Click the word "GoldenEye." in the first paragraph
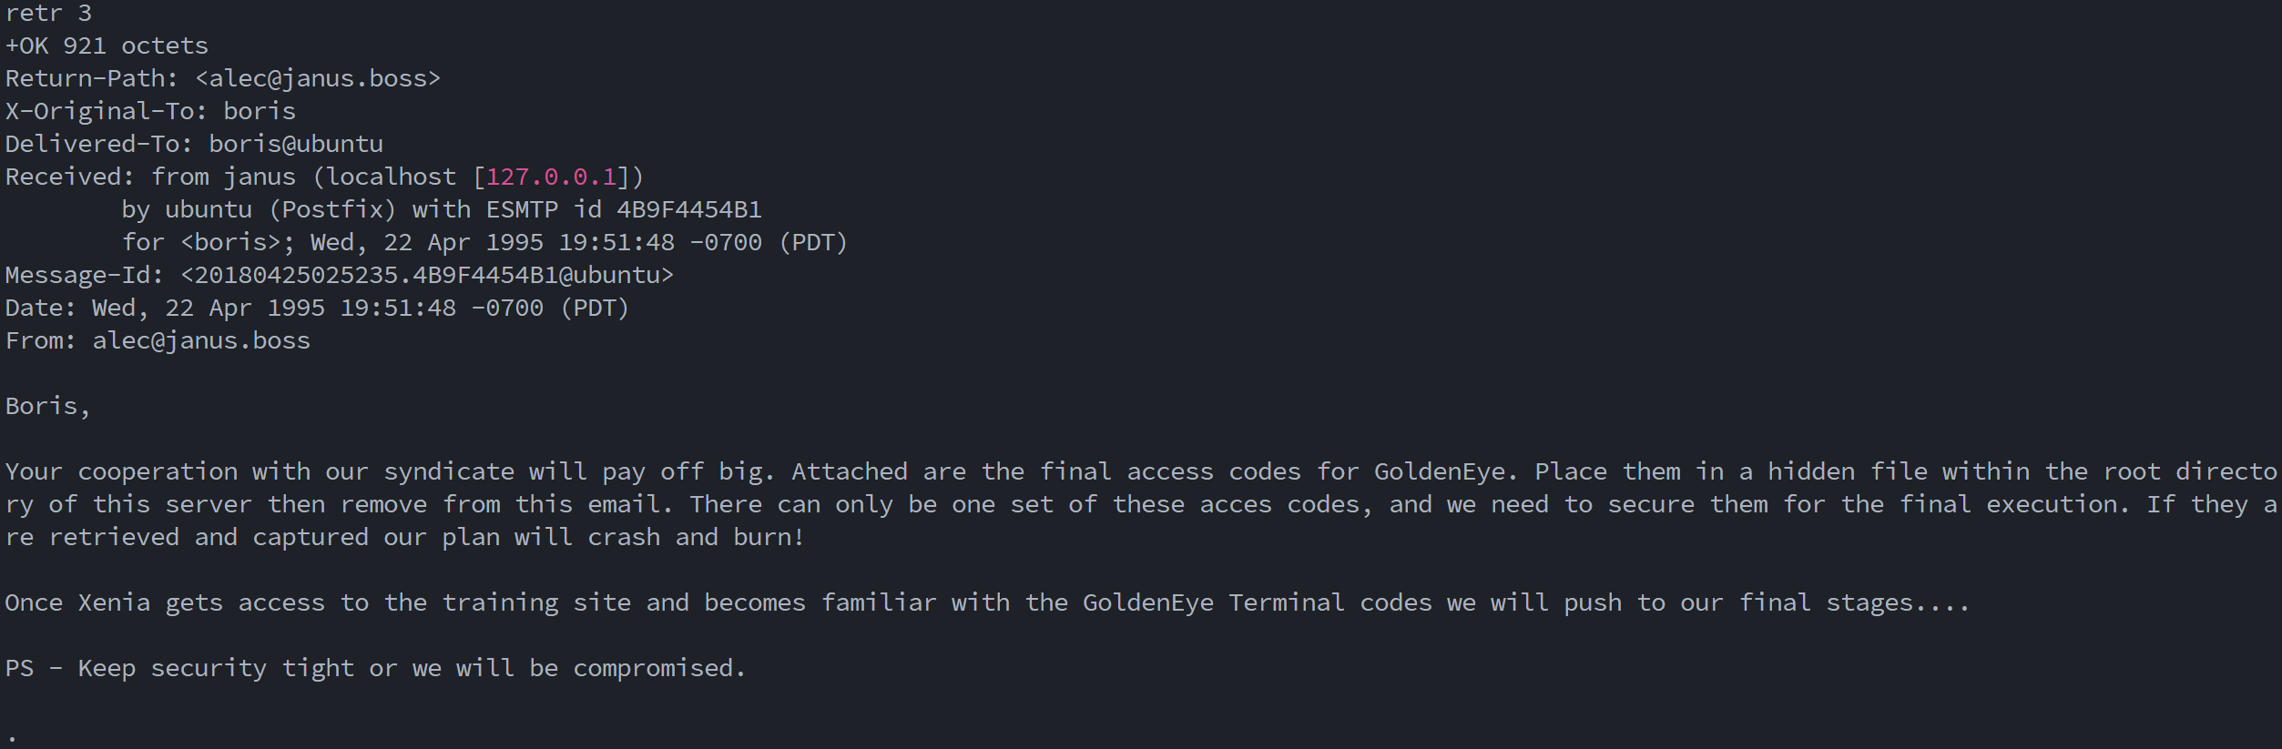This screenshot has width=2282, height=749. tap(1446, 471)
